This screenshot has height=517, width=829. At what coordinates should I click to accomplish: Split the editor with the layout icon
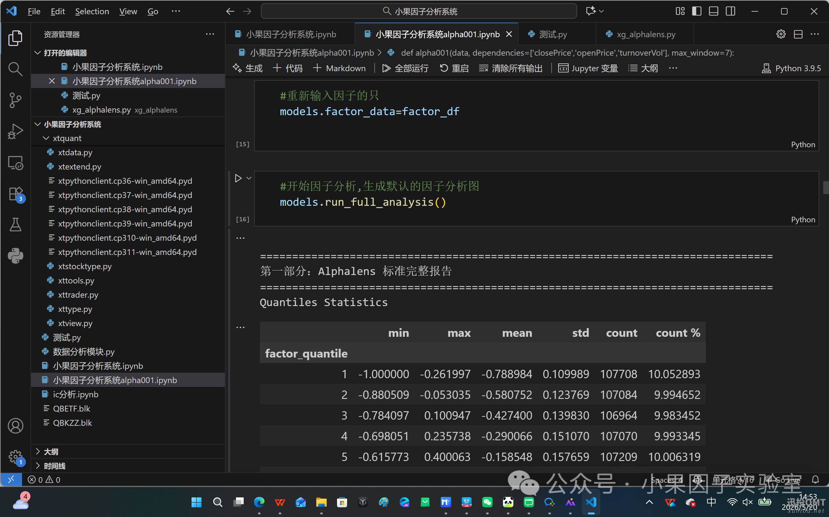(798, 34)
